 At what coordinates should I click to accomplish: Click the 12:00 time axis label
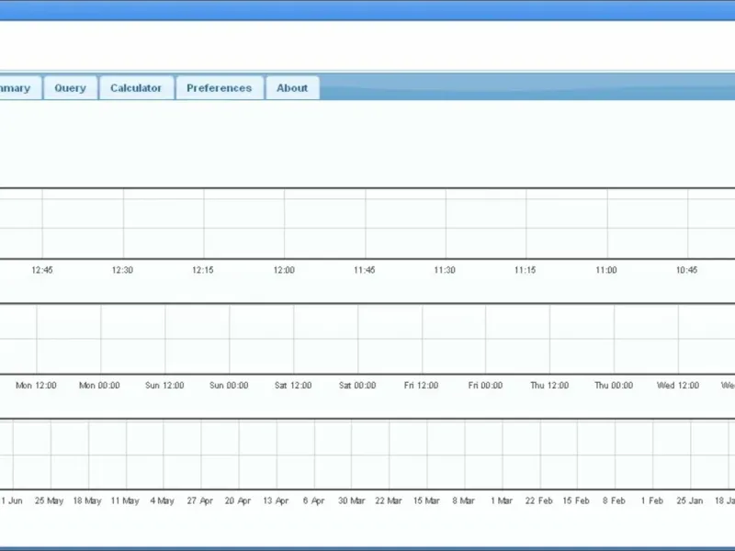[x=284, y=270]
